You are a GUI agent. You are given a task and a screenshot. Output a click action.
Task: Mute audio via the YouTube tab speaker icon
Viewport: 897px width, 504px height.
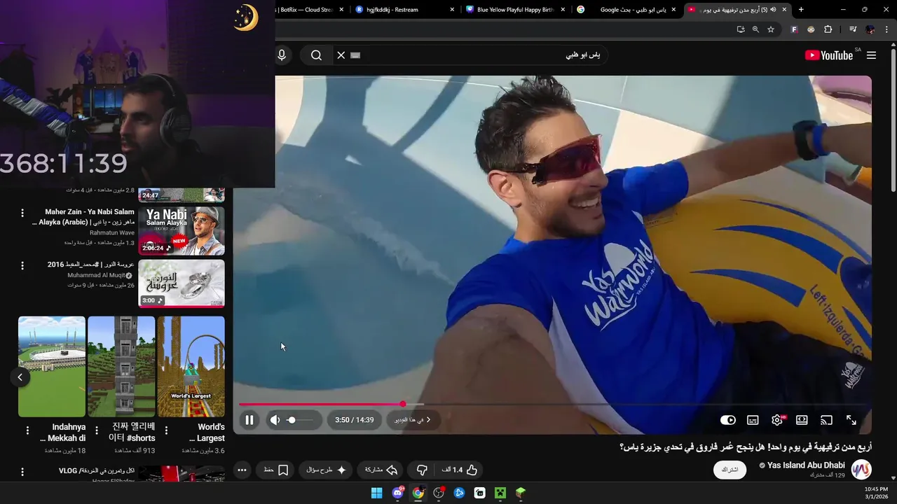pyautogui.click(x=773, y=10)
